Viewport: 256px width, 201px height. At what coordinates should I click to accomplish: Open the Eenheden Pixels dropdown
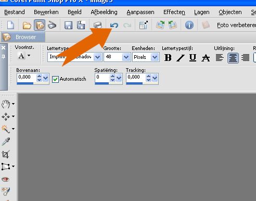[x=155, y=57]
